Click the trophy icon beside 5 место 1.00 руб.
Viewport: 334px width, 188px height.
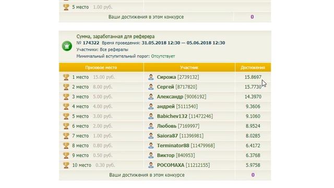point(66,7)
